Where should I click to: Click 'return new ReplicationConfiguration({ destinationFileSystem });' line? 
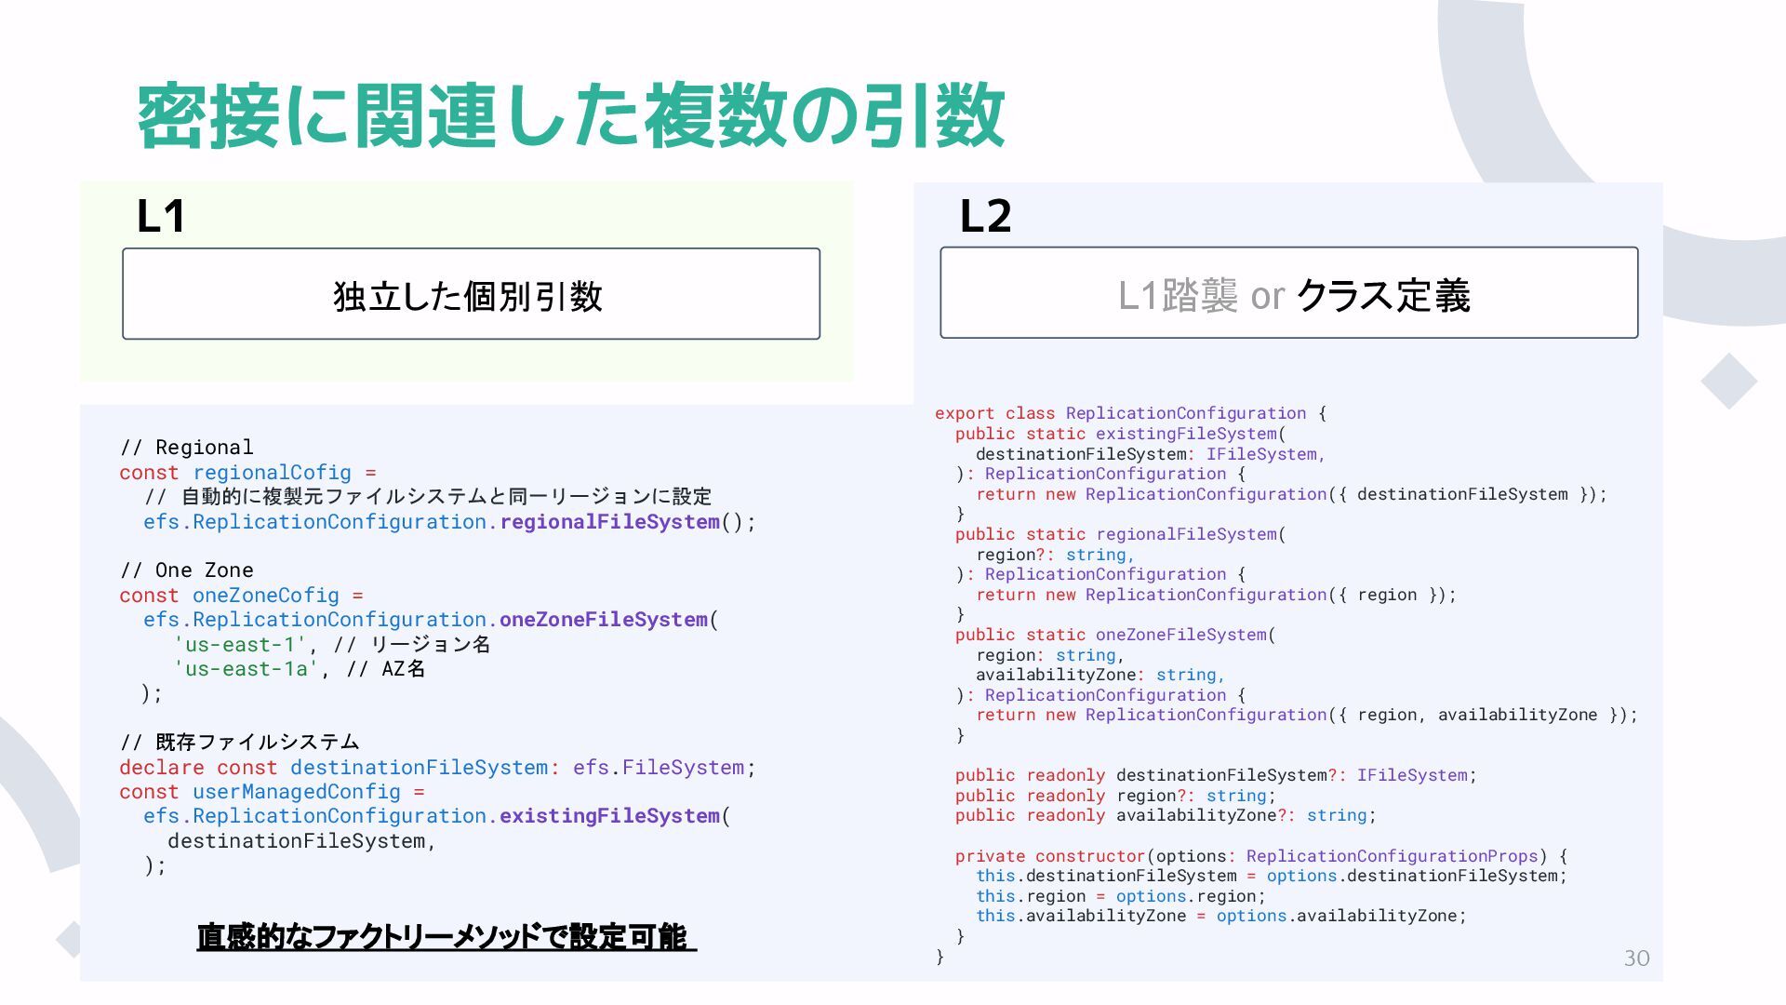point(1291,494)
